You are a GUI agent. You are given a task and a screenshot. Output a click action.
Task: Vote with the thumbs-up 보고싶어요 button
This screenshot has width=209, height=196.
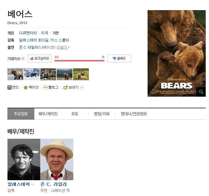40,58
